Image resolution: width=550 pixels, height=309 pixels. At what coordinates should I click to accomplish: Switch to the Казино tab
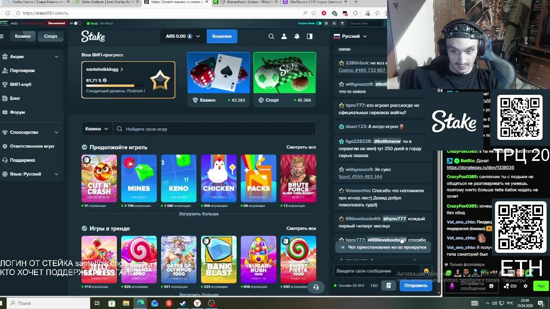point(23,36)
